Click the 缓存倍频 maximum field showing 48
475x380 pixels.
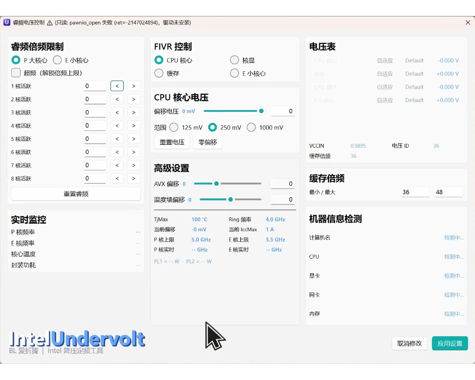coord(448,192)
